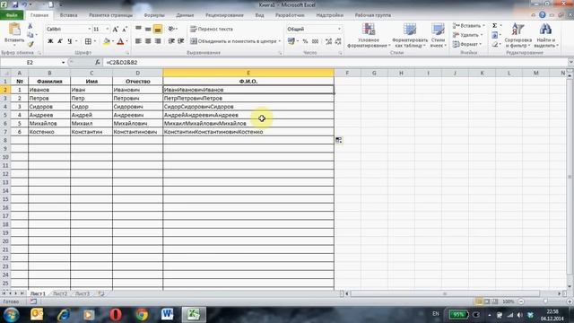Increase the cell indent

pyautogui.click(x=180, y=41)
